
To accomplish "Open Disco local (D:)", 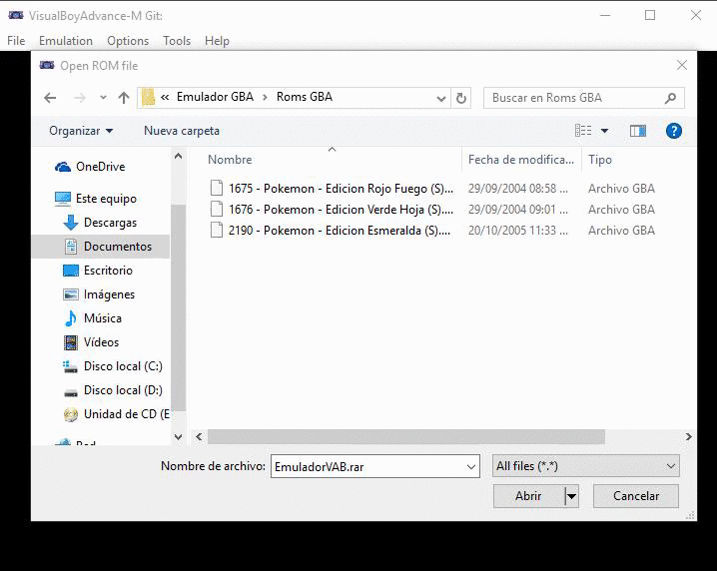I will tap(123, 390).
